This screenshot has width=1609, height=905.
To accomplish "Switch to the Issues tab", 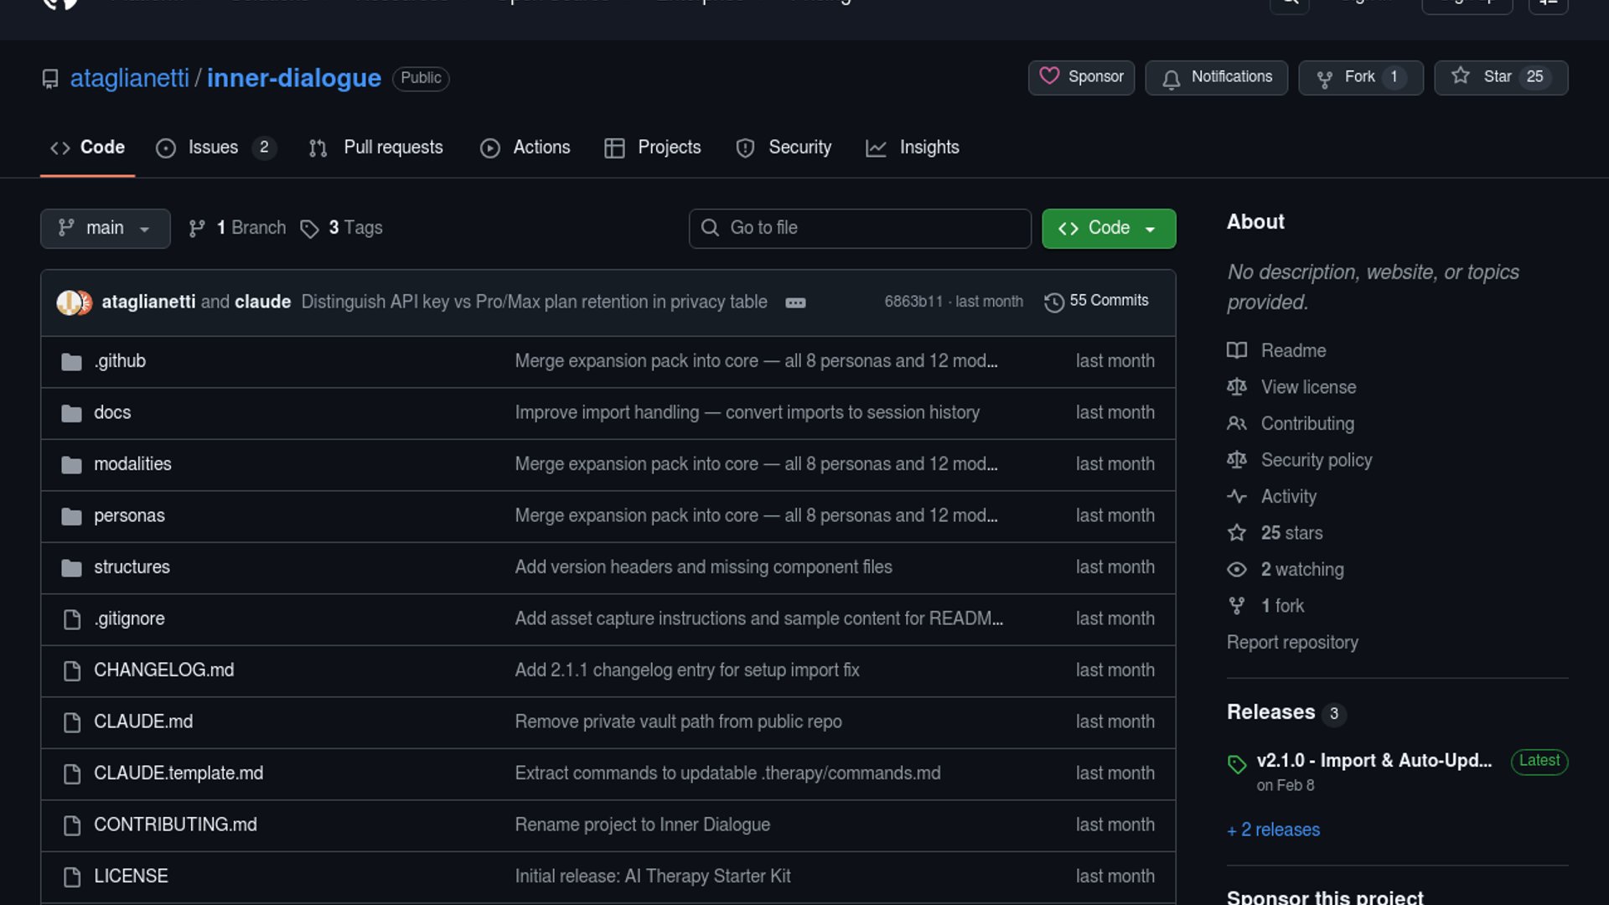I will (214, 147).
